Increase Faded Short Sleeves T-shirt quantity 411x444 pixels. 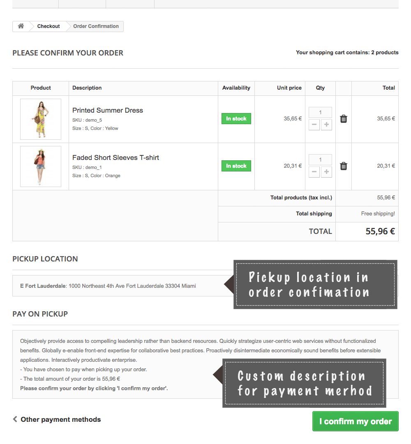point(326,172)
